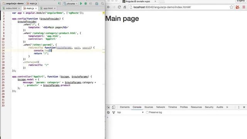Switch to the index.html editor tab
This screenshot has height=139, width=247.
[11, 8]
